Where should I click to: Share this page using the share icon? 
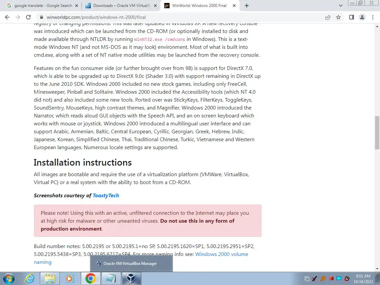[x=328, y=17]
